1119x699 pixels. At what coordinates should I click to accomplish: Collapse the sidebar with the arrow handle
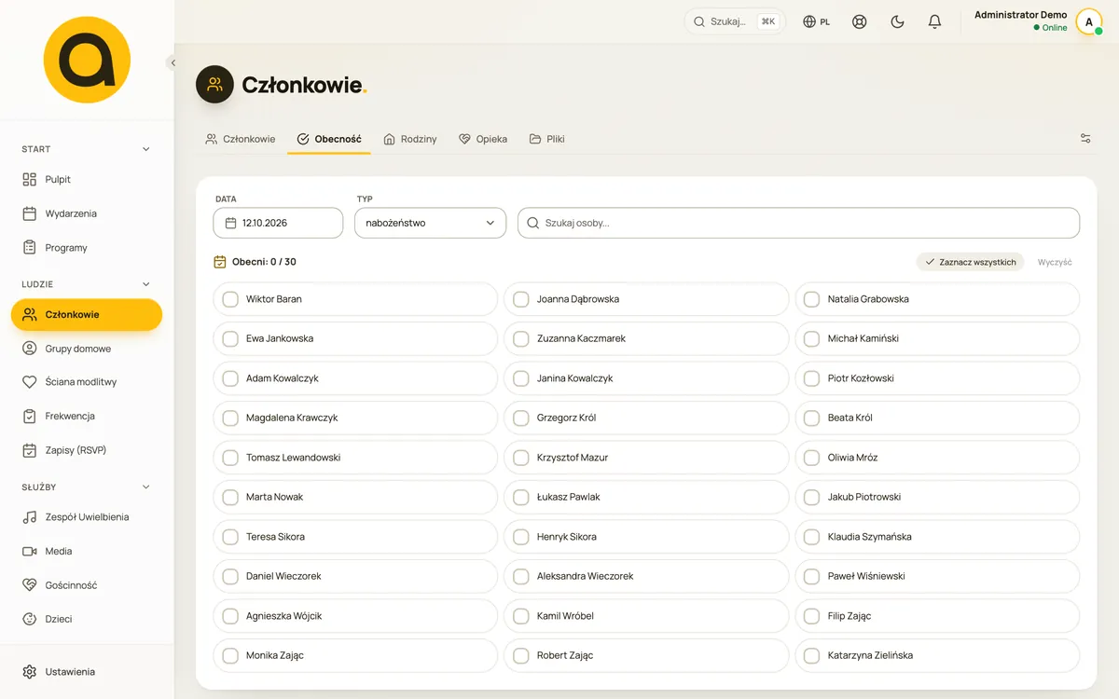coord(173,63)
